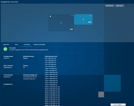Click the Horizontaal 45.28 inch value
This screenshot has height=106, width=134.
(30, 77)
